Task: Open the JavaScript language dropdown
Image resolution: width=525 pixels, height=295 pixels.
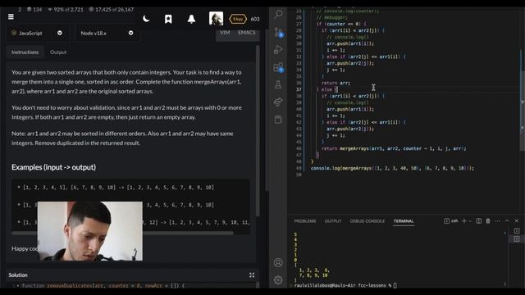Action: [37, 33]
